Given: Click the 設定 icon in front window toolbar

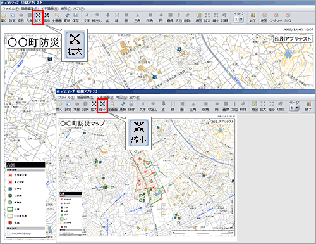Looking at the screenshot, I should (x=68, y=106).
